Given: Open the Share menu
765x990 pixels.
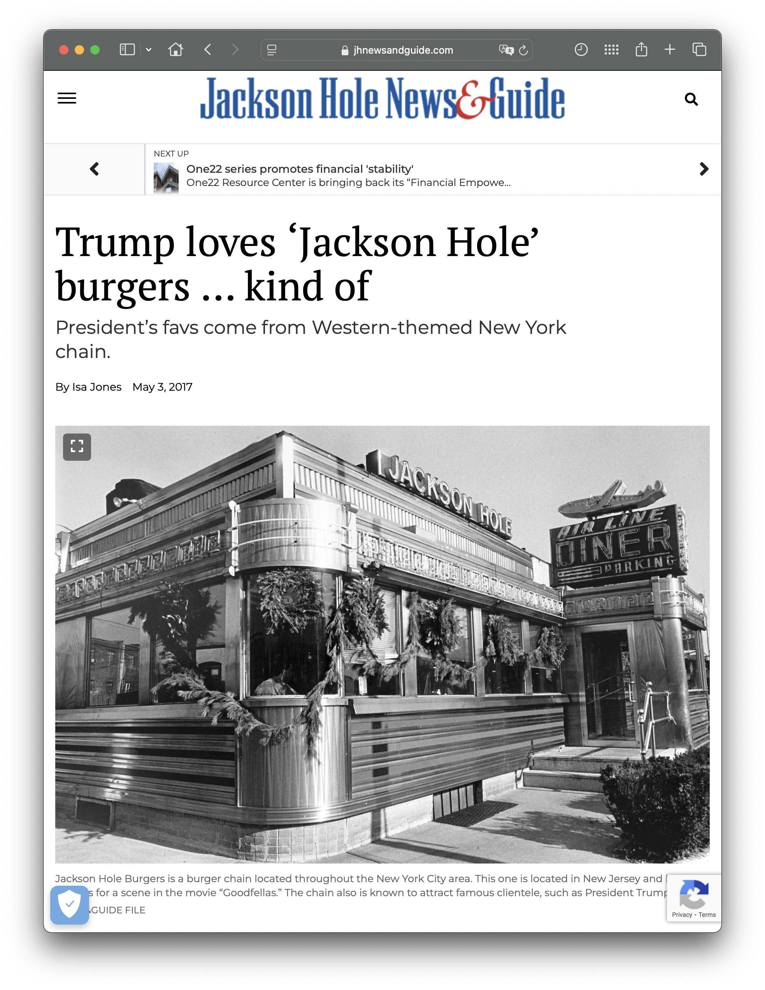Looking at the screenshot, I should click(x=641, y=49).
